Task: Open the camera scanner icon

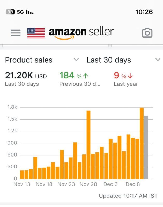Action: pos(147,33)
